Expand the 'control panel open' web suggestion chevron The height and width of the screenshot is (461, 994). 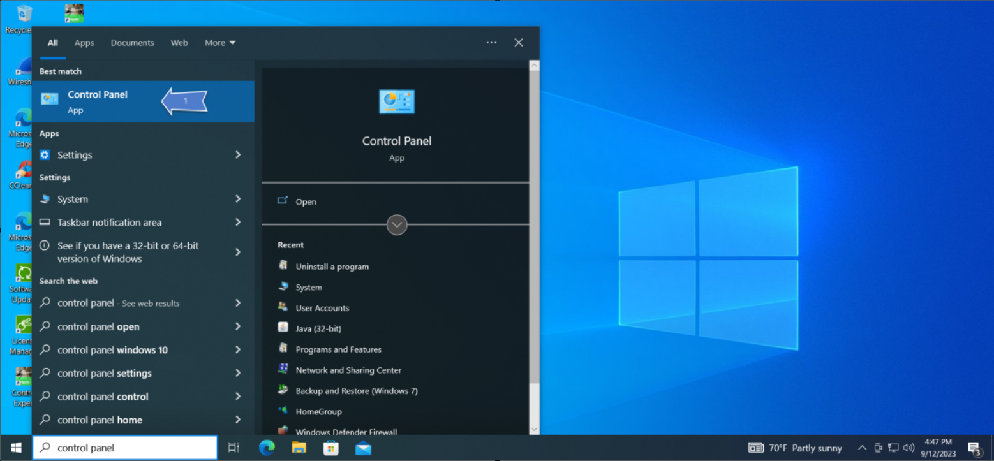pyautogui.click(x=238, y=326)
